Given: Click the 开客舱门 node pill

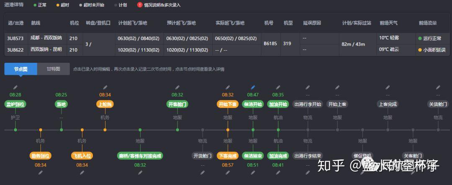Looking at the screenshot, I should (x=177, y=104).
